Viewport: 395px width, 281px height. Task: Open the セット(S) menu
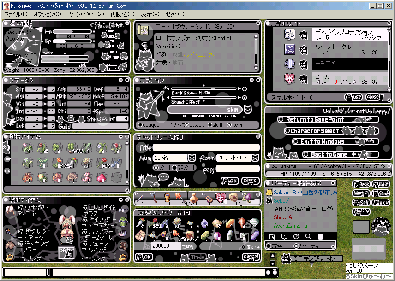pos(175,14)
